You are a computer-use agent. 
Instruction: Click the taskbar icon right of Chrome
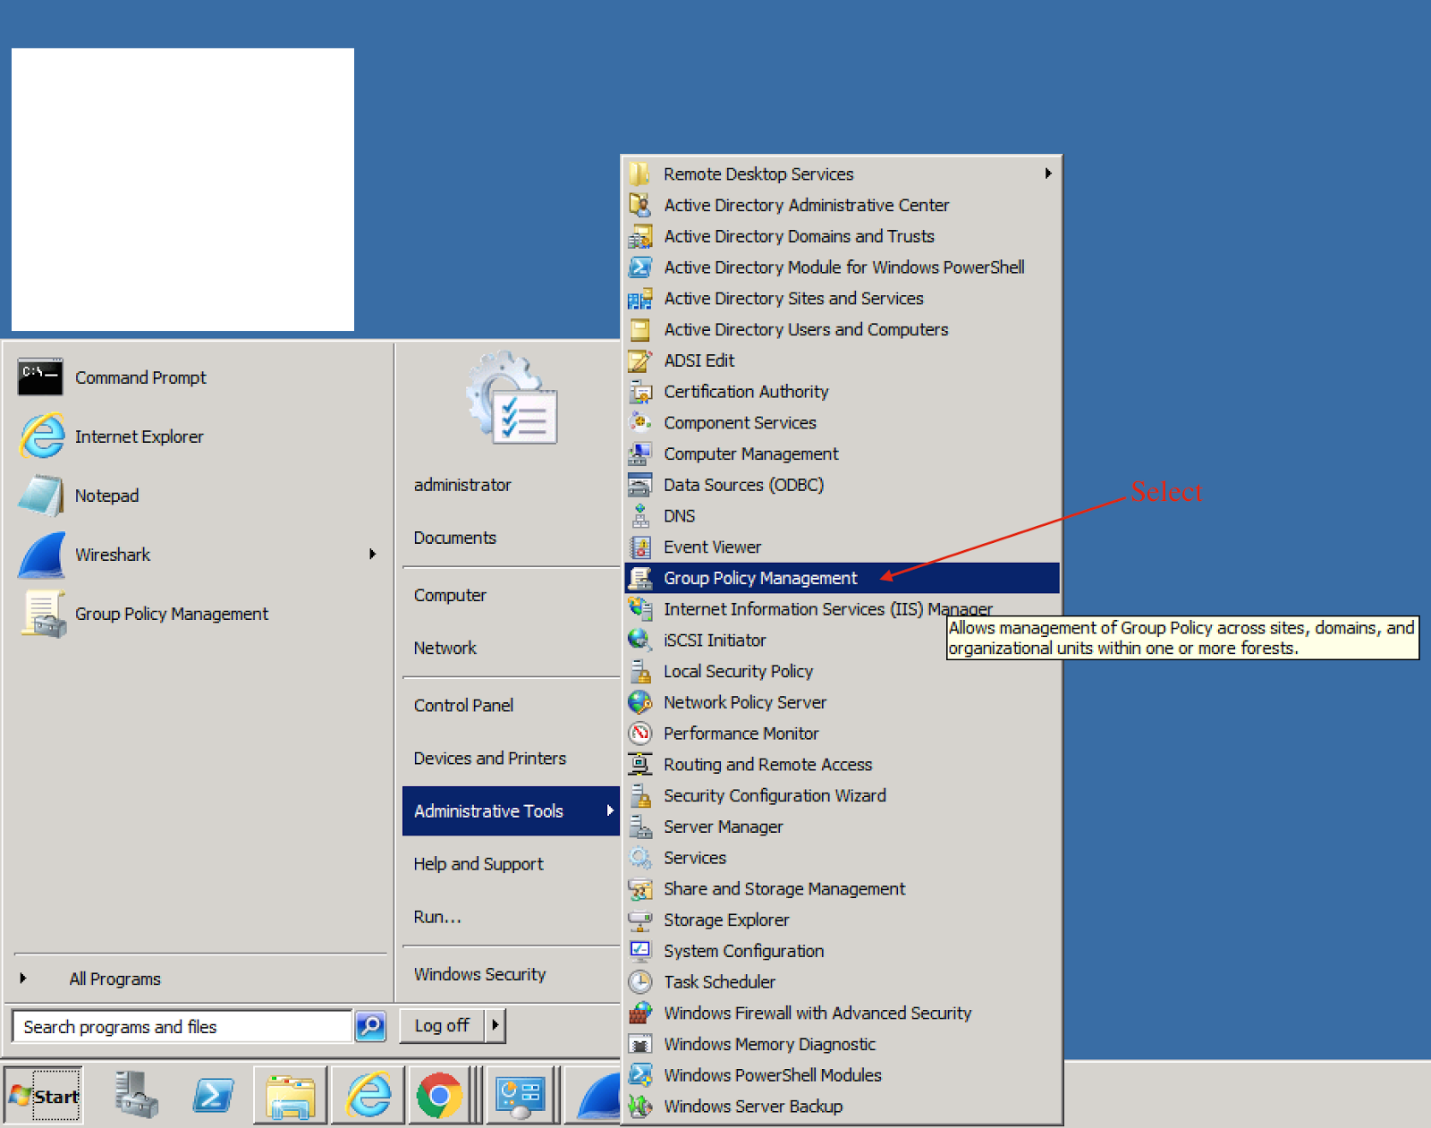coord(520,1095)
